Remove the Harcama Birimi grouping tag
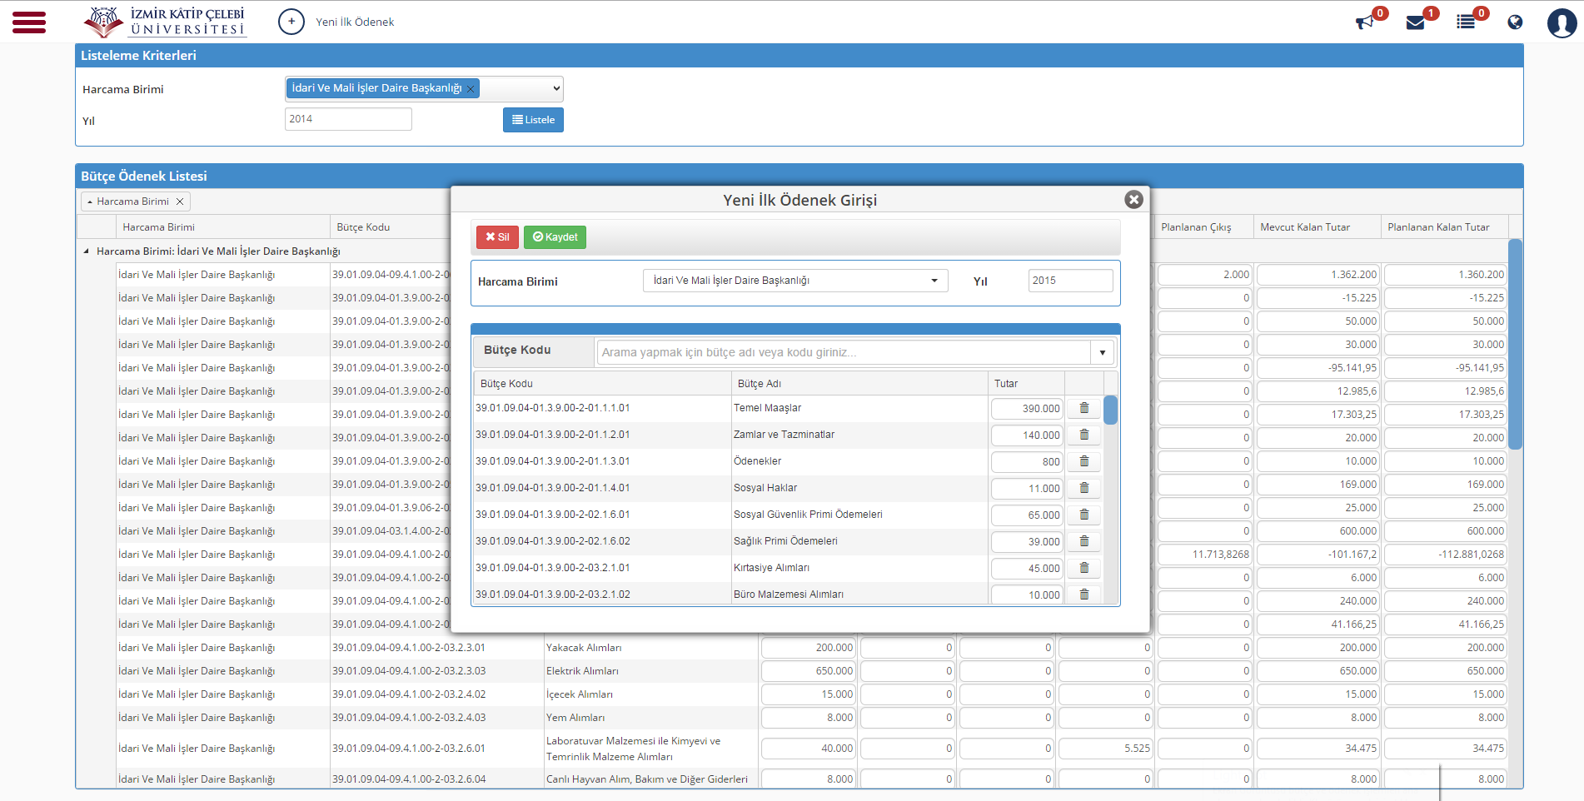This screenshot has height=801, width=1584. [180, 201]
